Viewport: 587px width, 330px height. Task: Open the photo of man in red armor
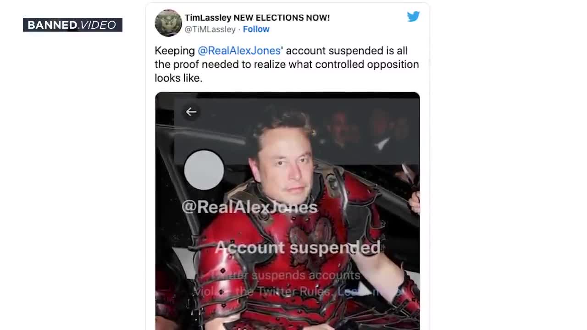tap(288, 211)
